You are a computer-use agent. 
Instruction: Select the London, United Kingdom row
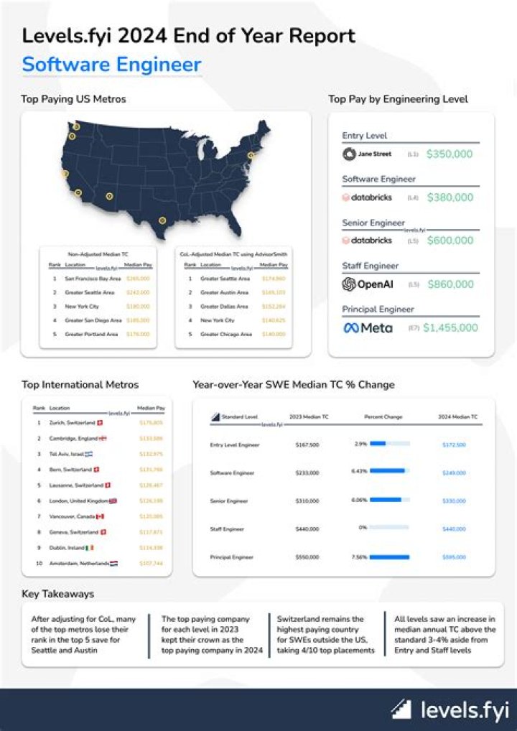click(x=97, y=500)
